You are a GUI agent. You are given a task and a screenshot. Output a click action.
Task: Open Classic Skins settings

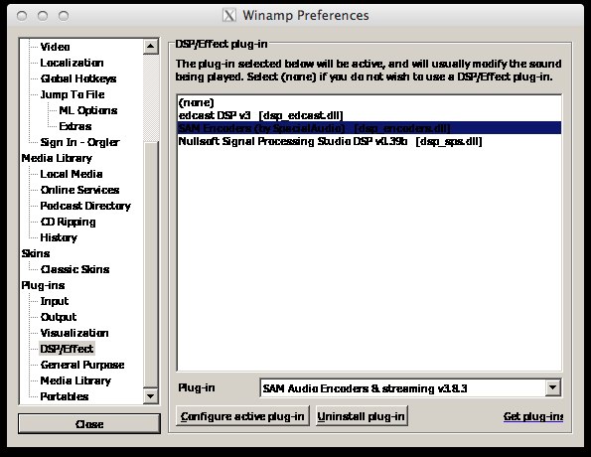point(75,269)
